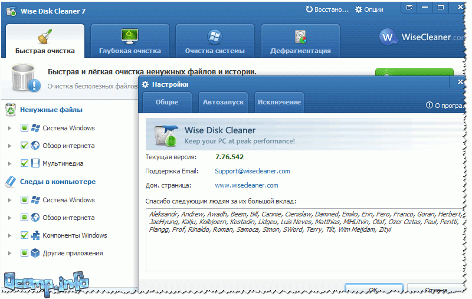Expand Система Windows under Ненужные файлы
Viewport: 472px width, 299px height.
pos(9,128)
